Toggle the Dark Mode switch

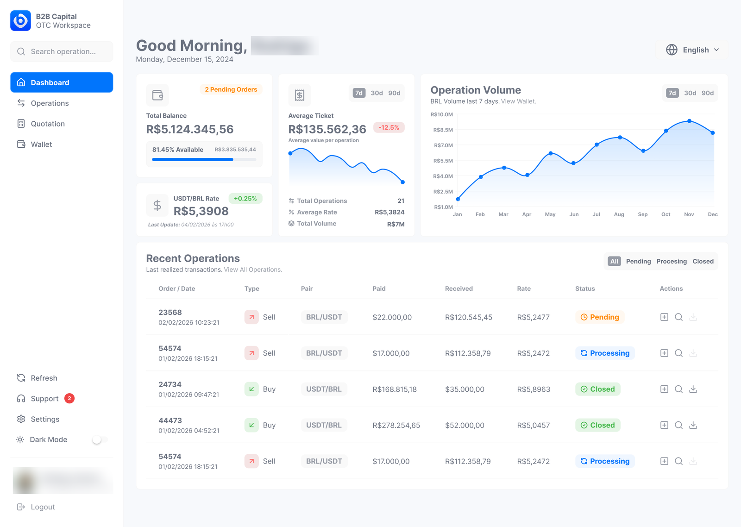pyautogui.click(x=100, y=439)
